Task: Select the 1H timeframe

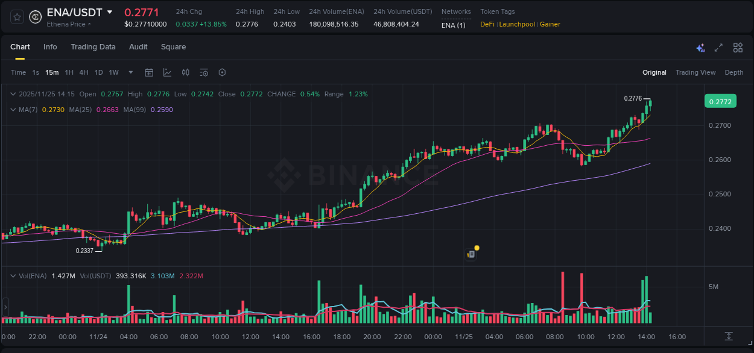Action: [71, 72]
